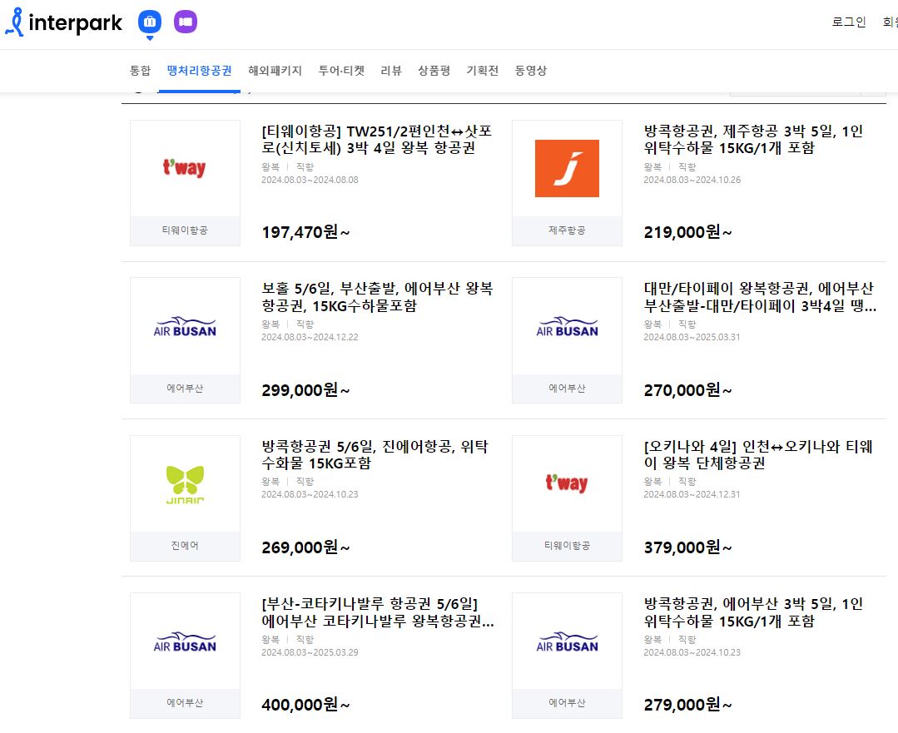The image size is (898, 733).
Task: Click the Jin Air butterfly logo thumbnail
Action: click(185, 484)
